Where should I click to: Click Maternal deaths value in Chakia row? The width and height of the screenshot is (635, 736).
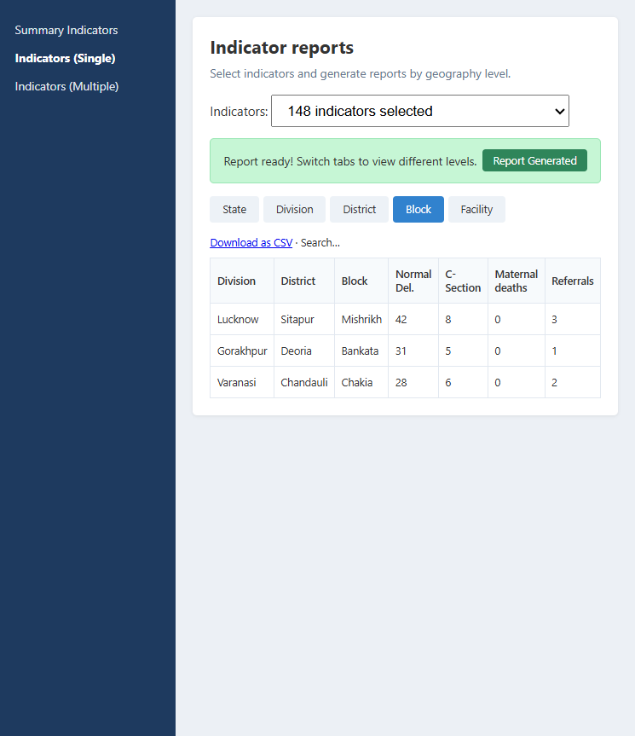point(517,382)
